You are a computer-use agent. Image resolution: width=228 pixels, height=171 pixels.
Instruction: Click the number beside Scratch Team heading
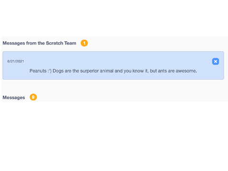[84, 43]
